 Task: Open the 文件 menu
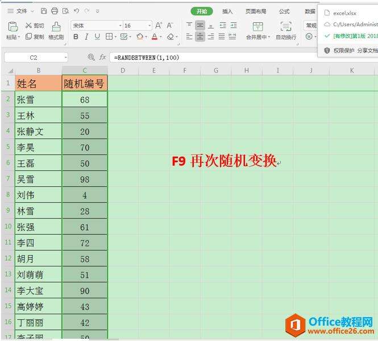coord(22,11)
